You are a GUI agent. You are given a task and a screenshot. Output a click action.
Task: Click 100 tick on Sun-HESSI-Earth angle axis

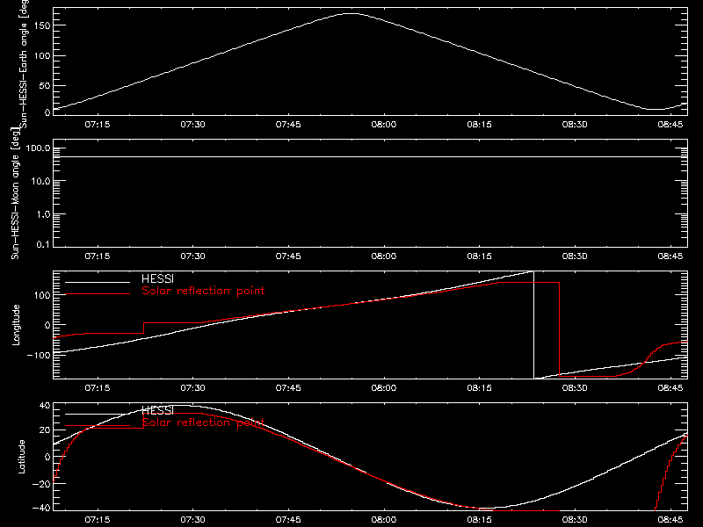click(42, 55)
